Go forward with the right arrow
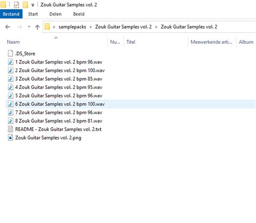 coord(19,27)
